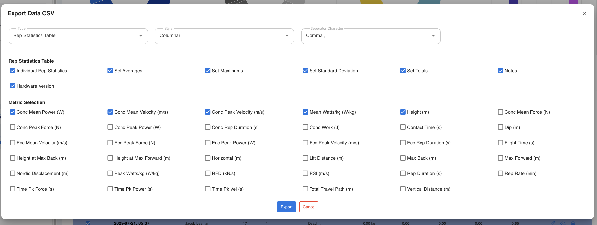Enable Conc Mean Force (N) metric
The width and height of the screenshot is (597, 225).
pos(501,112)
